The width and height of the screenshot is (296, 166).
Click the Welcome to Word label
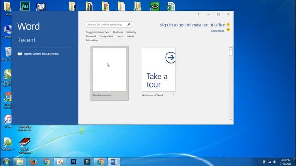coord(152,95)
